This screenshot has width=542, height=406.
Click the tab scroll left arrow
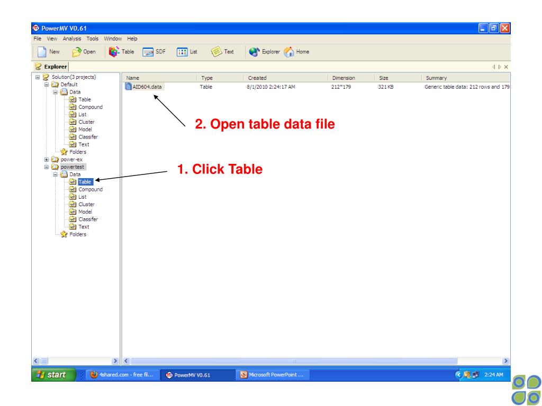(x=494, y=67)
